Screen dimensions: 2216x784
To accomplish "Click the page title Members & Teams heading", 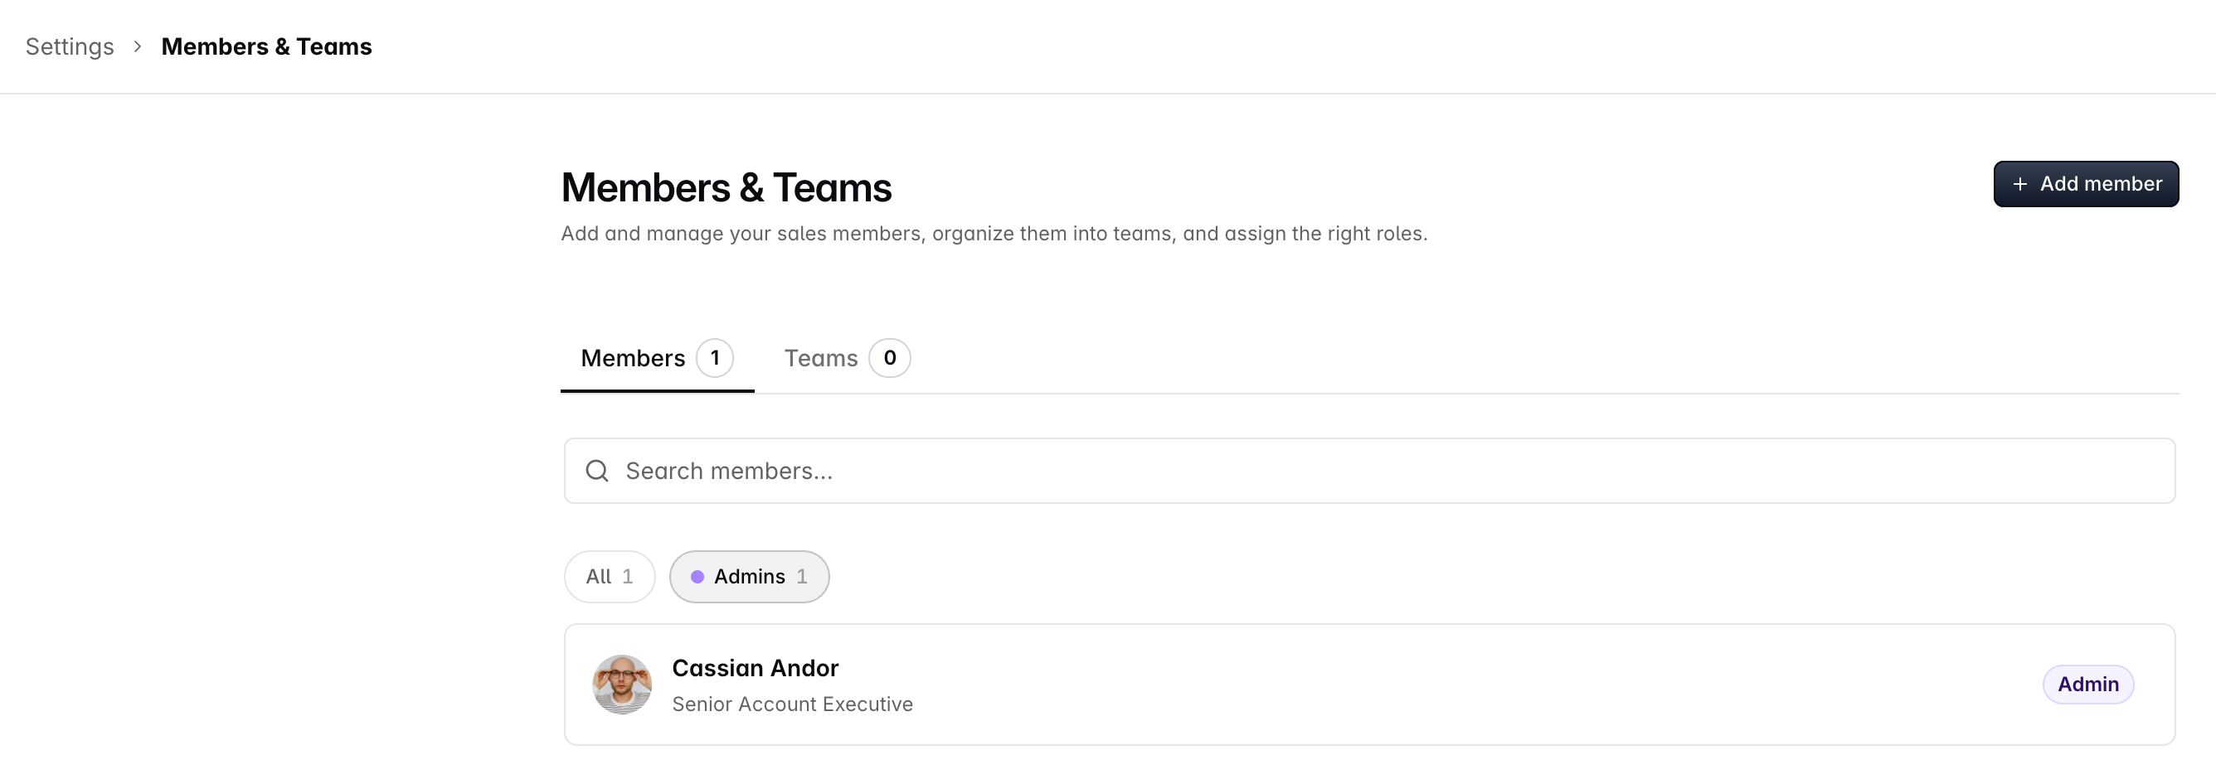I will click(x=726, y=187).
